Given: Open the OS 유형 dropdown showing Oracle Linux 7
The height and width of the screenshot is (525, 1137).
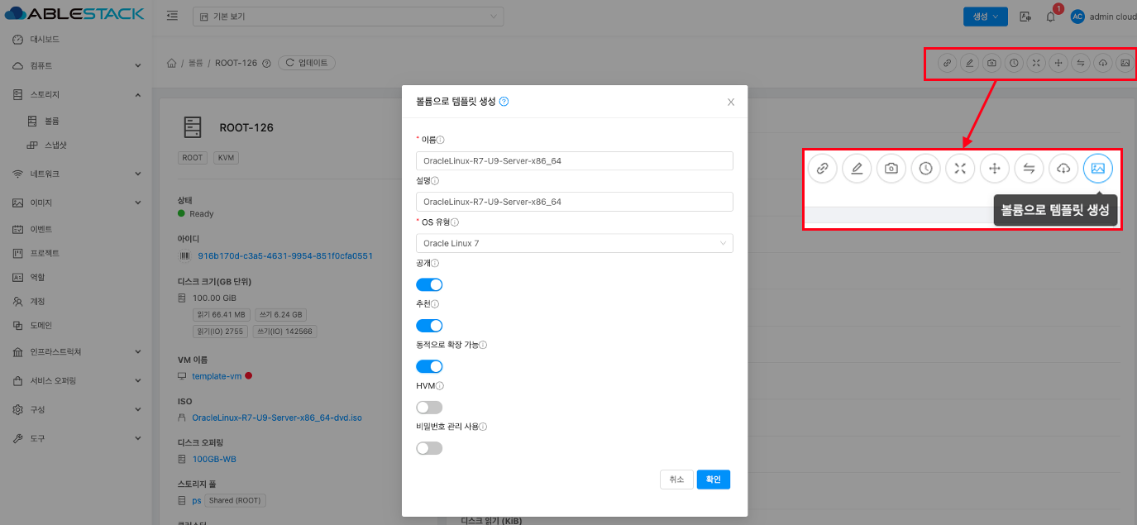Looking at the screenshot, I should pos(574,243).
